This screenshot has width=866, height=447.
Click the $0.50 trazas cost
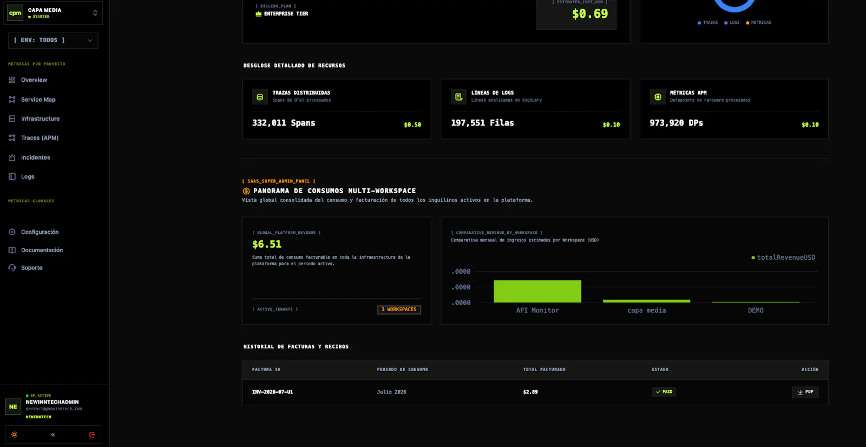coord(412,124)
